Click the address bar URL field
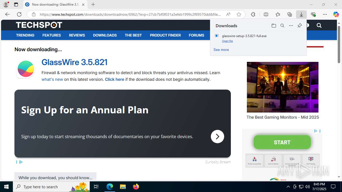 pyautogui.click(x=130, y=14)
